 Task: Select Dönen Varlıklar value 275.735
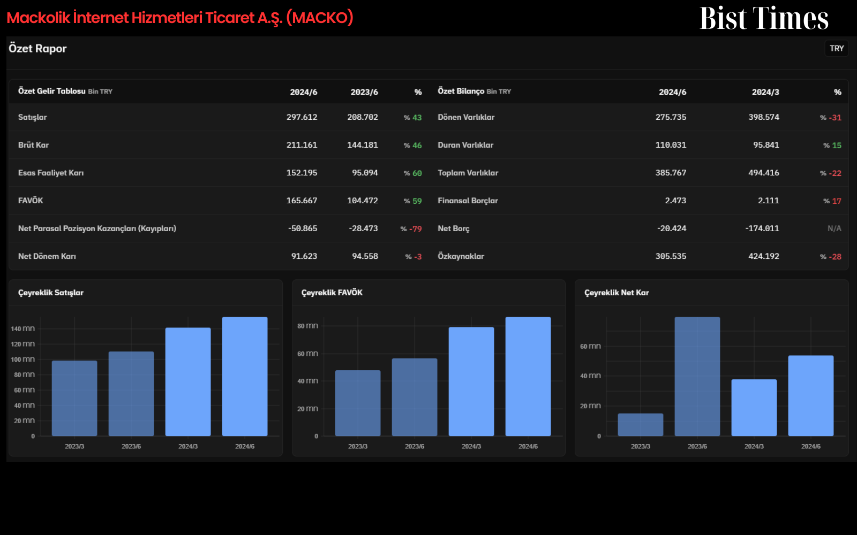click(x=671, y=117)
